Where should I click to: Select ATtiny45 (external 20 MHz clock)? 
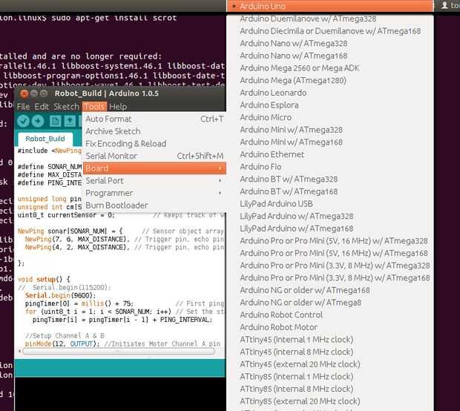tap(329, 364)
